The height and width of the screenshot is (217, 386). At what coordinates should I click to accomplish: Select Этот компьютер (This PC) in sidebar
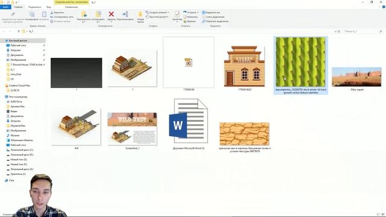click(x=19, y=97)
